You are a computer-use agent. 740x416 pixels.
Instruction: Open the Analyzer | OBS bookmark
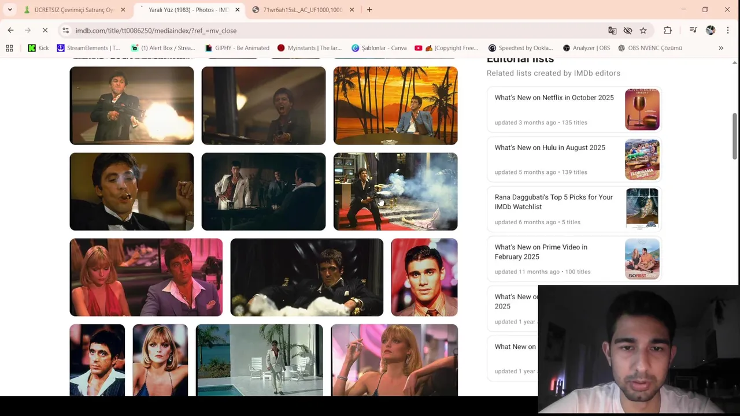[x=586, y=48]
